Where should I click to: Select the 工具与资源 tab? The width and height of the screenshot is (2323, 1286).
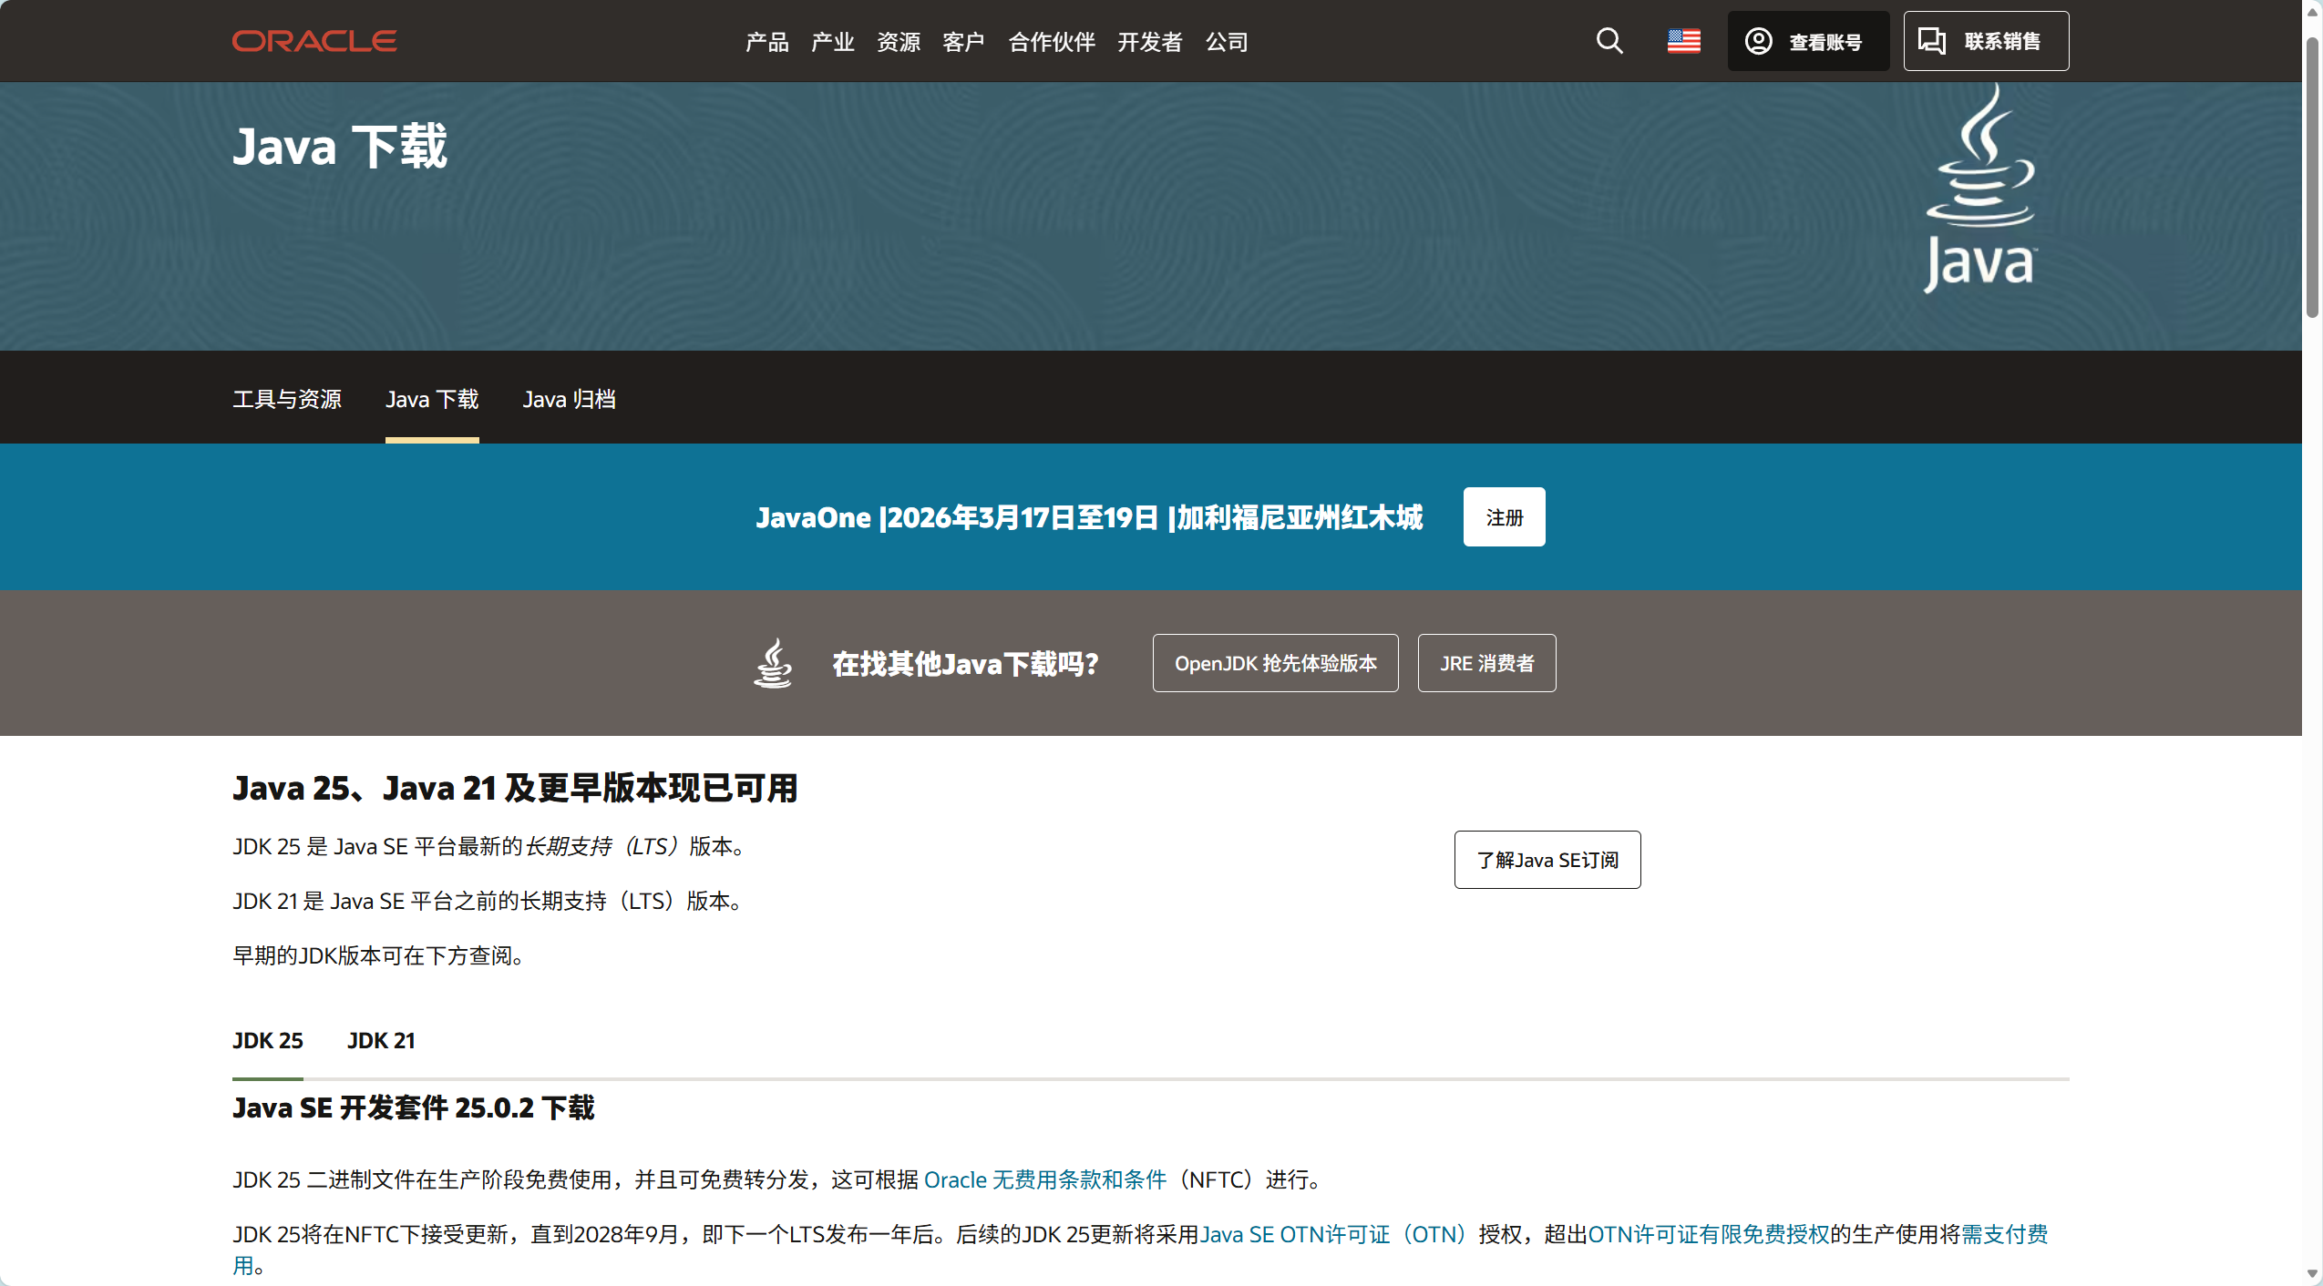click(287, 399)
